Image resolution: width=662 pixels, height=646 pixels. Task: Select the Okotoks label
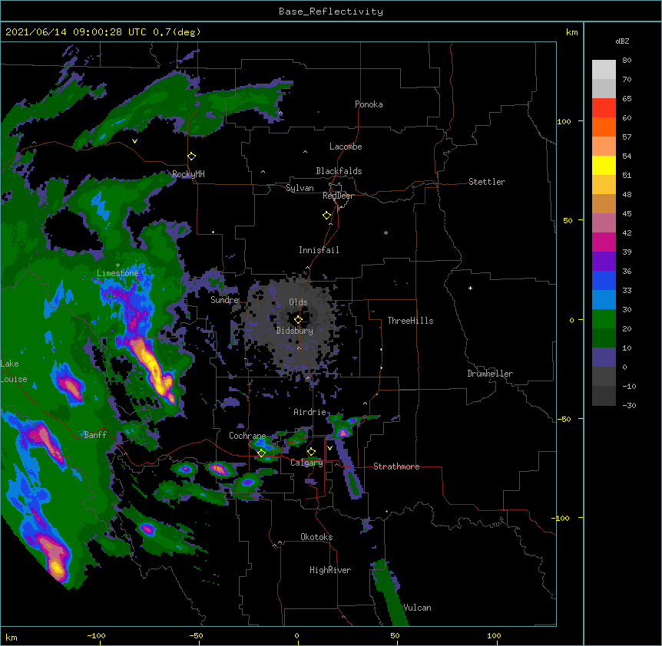[x=316, y=537]
